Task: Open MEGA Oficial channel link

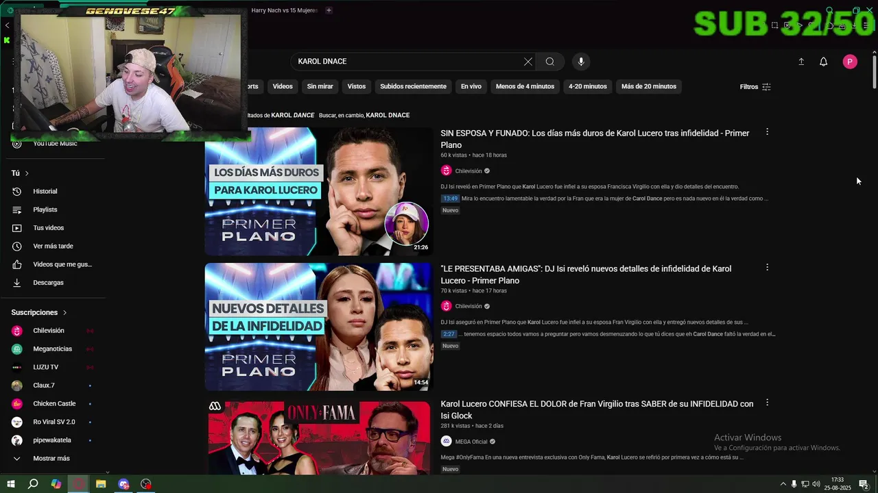Action: coord(471,442)
